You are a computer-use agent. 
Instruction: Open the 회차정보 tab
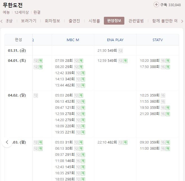pos(52,21)
